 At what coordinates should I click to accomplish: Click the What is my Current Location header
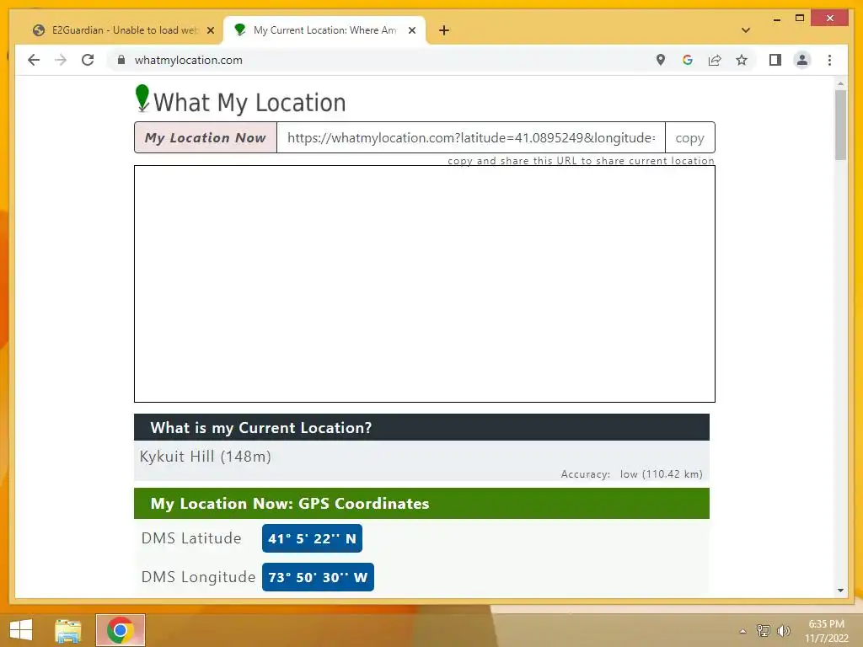point(421,427)
